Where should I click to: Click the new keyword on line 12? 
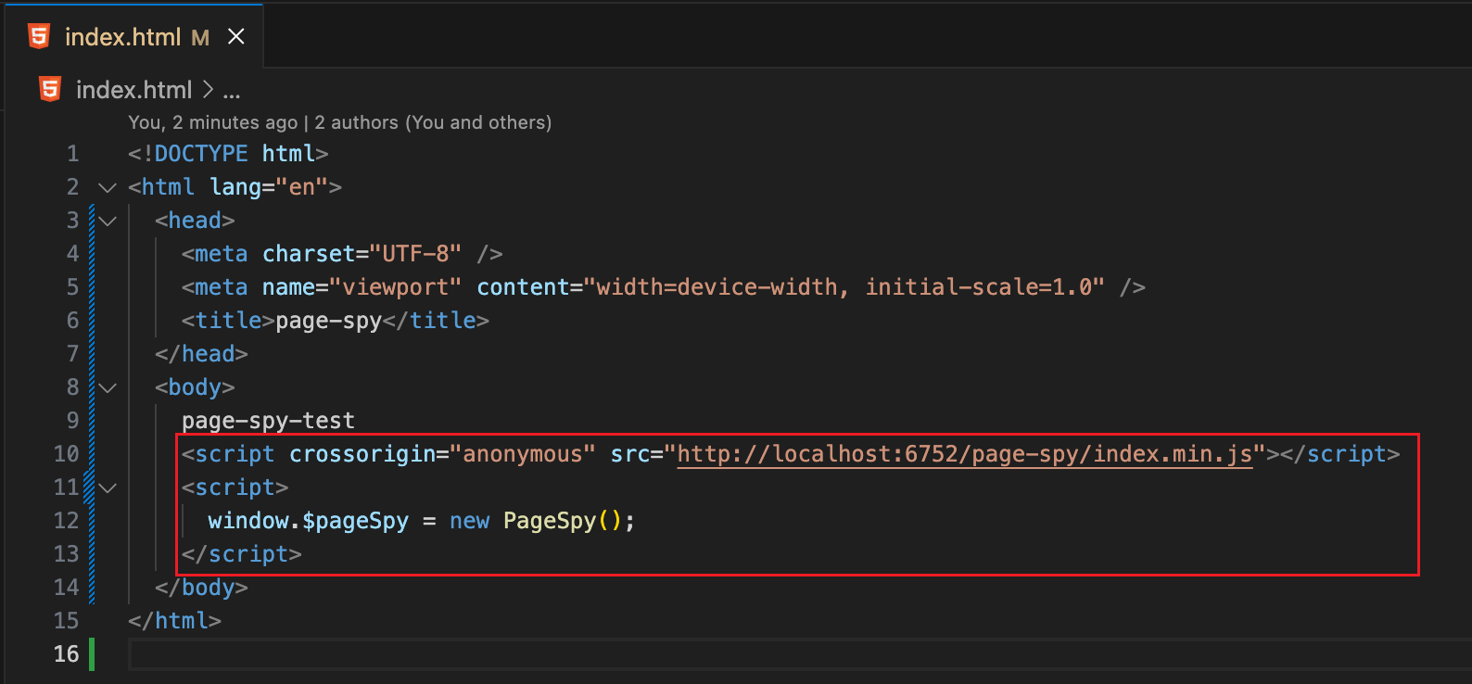coord(469,521)
